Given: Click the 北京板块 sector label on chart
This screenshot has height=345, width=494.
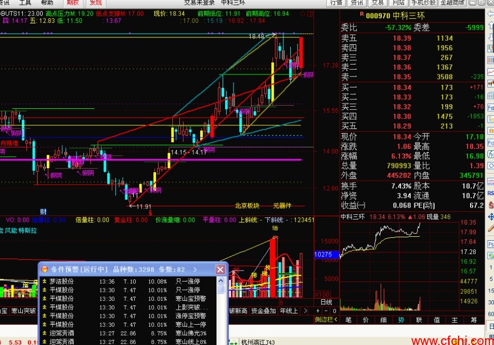Looking at the screenshot, I should pyautogui.click(x=247, y=206).
